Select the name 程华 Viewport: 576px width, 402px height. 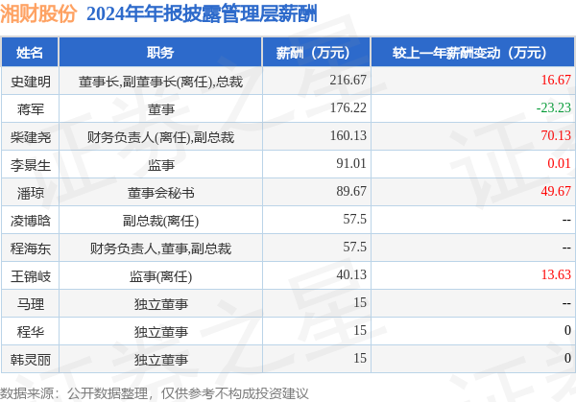[31, 332]
